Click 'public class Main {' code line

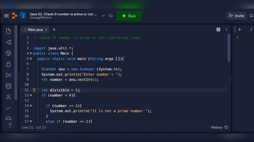53,54
